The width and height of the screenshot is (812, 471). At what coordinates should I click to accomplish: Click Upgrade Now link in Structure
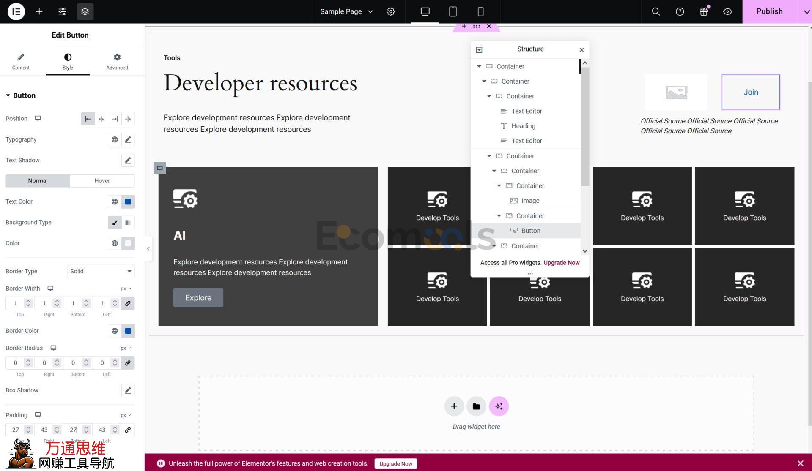pos(561,263)
